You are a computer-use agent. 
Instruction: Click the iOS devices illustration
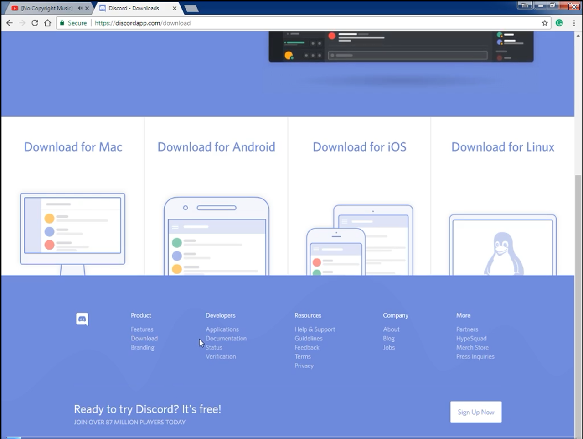tap(360, 240)
